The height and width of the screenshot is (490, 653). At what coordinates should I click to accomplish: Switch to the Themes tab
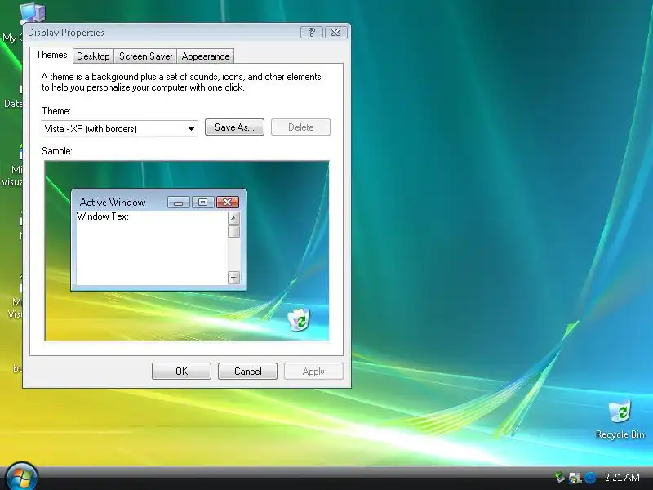click(x=51, y=55)
